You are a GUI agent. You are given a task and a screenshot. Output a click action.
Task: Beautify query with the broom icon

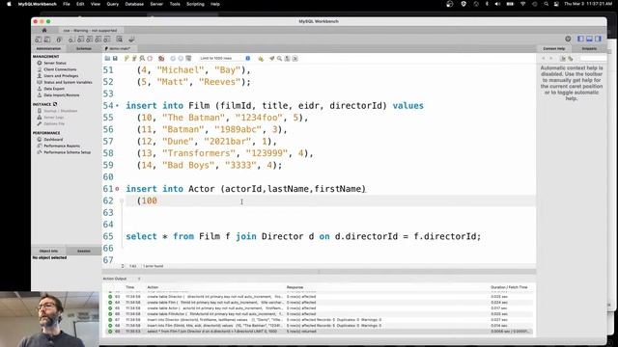pyautogui.click(x=272, y=58)
